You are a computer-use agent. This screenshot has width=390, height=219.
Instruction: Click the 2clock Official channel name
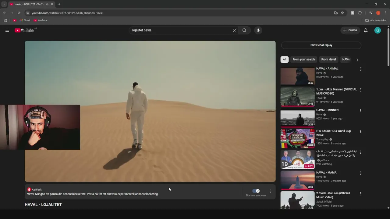pyautogui.click(x=324, y=202)
